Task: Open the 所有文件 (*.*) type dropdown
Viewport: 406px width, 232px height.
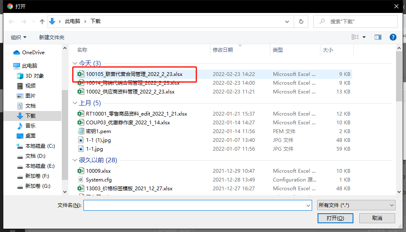Action: point(356,205)
